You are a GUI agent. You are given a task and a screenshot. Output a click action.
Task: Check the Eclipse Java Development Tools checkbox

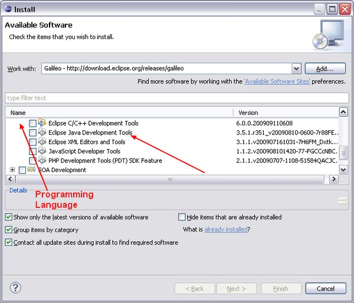pos(32,133)
